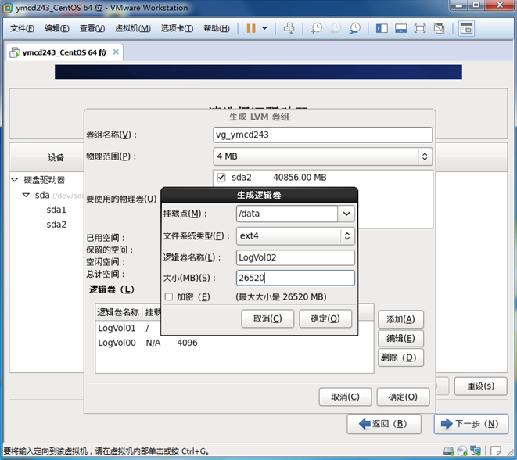Click the 重设(s) reset button
This screenshot has height=460, width=517.
[x=481, y=386]
